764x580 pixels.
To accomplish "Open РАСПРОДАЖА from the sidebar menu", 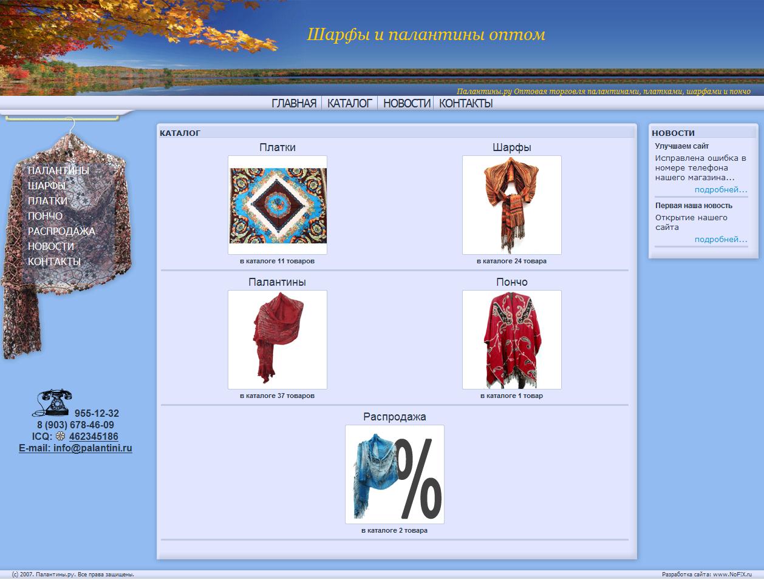I will point(61,231).
